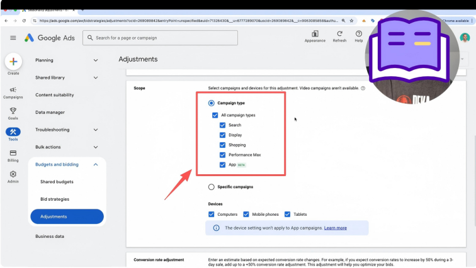Reload the page with browser reload button
This screenshot has height=268, width=476.
tap(24, 21)
